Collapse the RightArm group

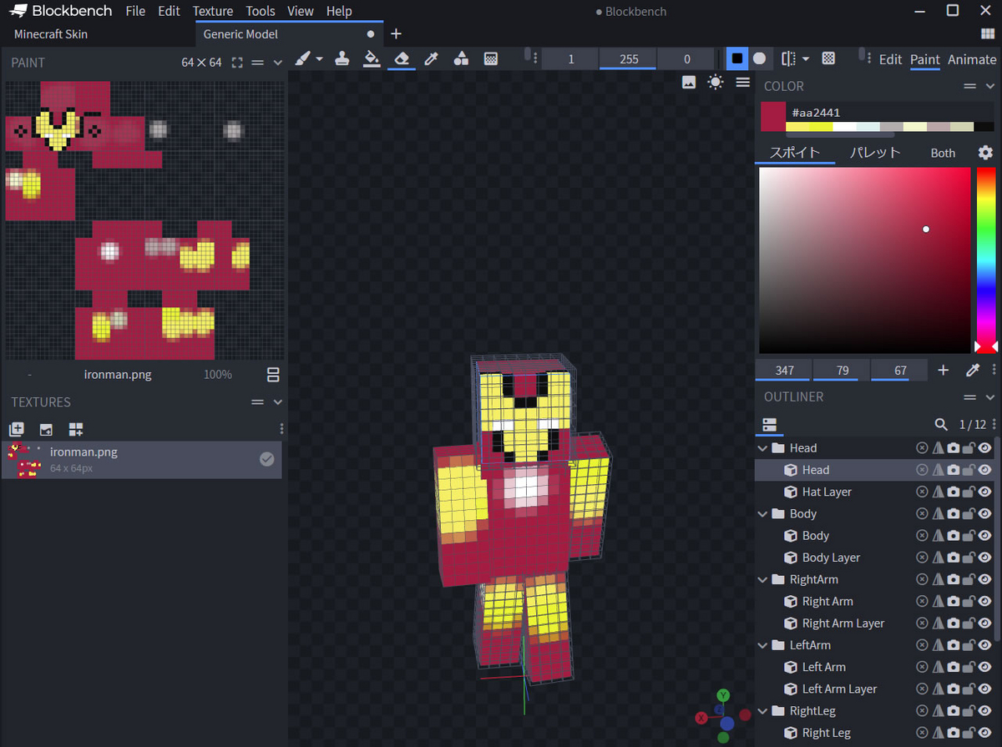click(762, 579)
